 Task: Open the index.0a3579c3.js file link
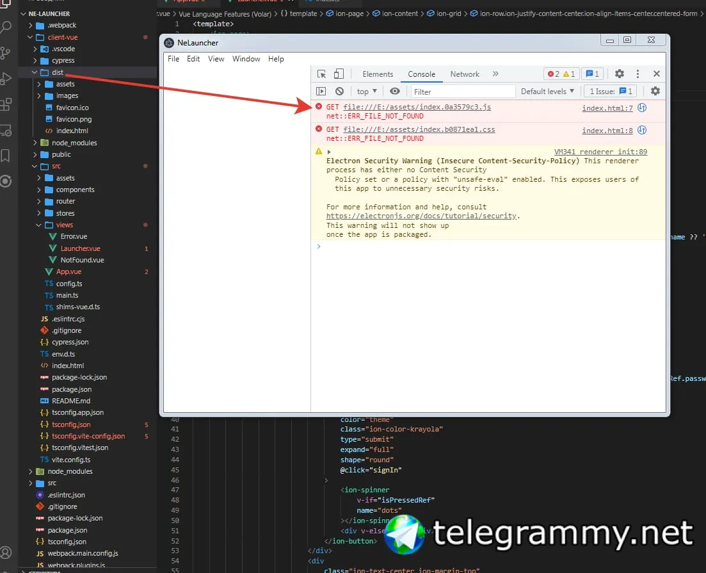click(417, 107)
